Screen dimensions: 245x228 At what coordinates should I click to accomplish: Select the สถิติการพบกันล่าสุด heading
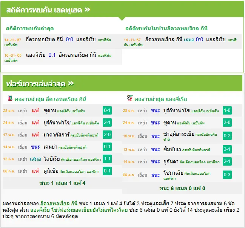(30, 28)
